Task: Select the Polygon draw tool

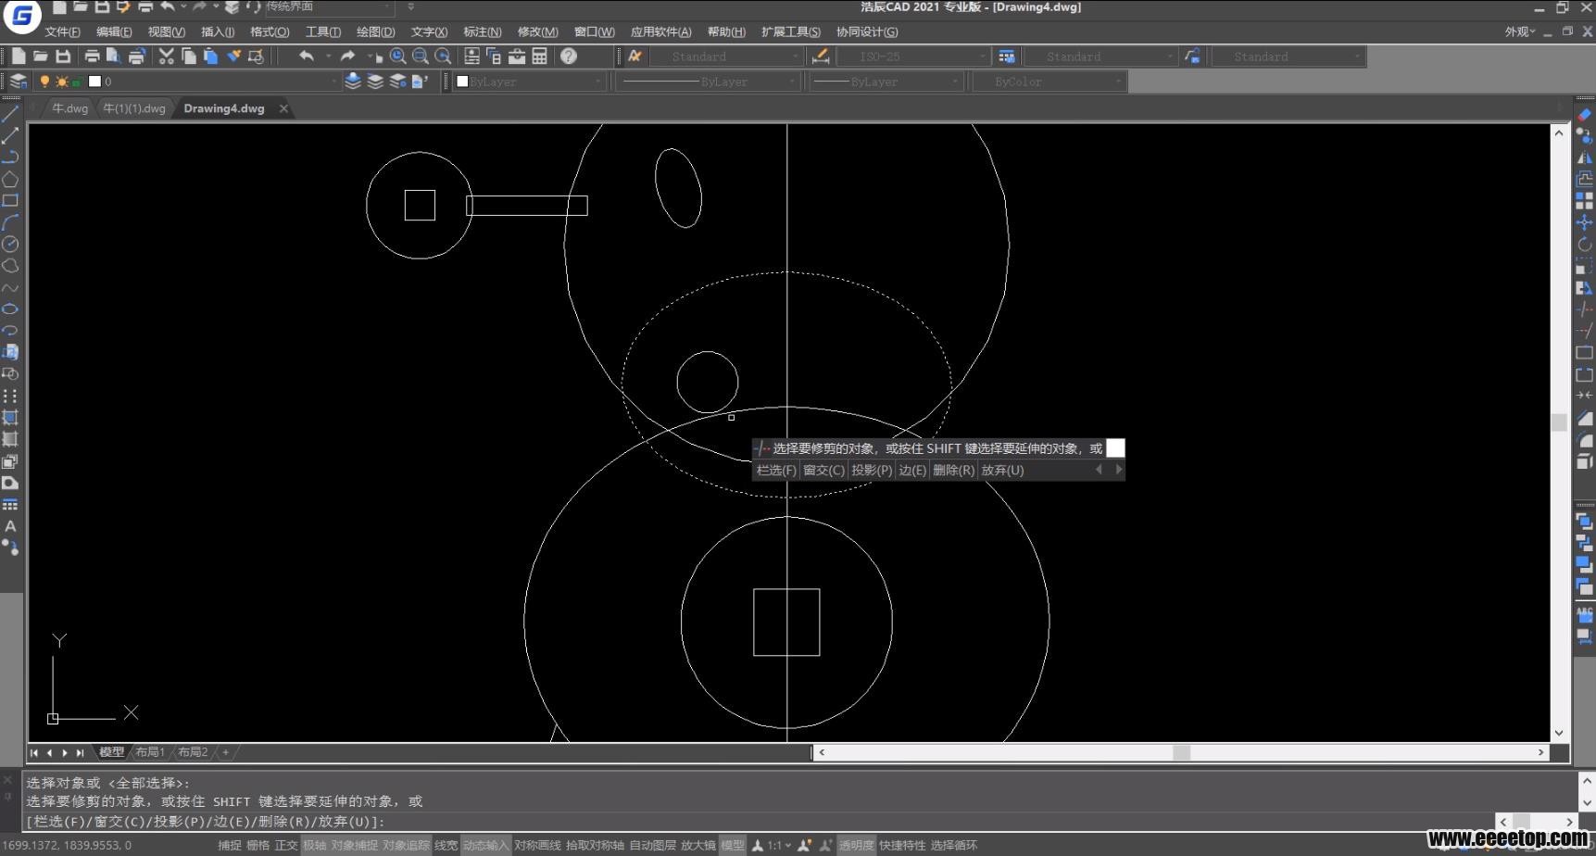Action: 10,179
